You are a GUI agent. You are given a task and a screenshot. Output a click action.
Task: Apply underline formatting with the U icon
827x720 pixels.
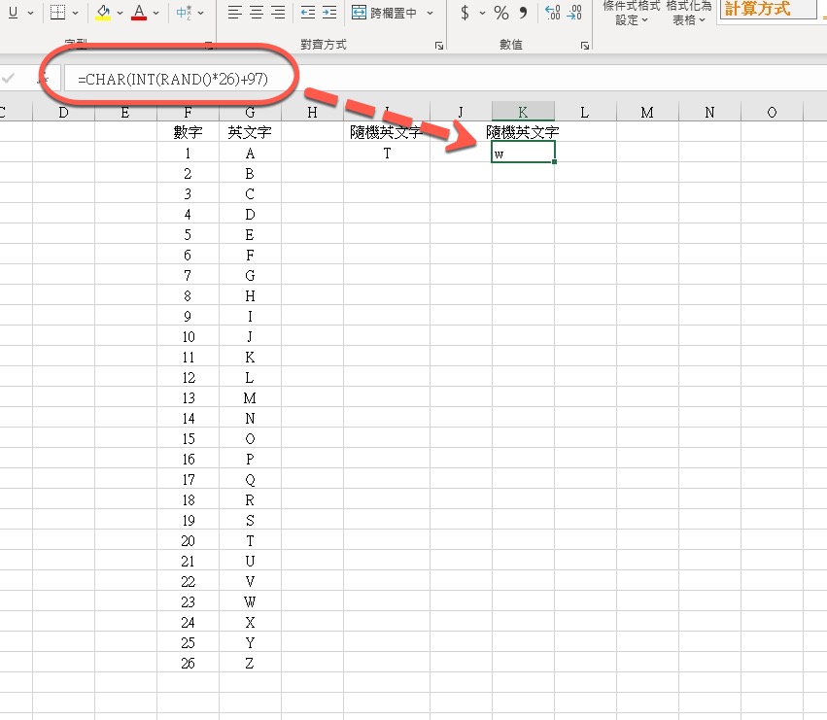(14, 12)
